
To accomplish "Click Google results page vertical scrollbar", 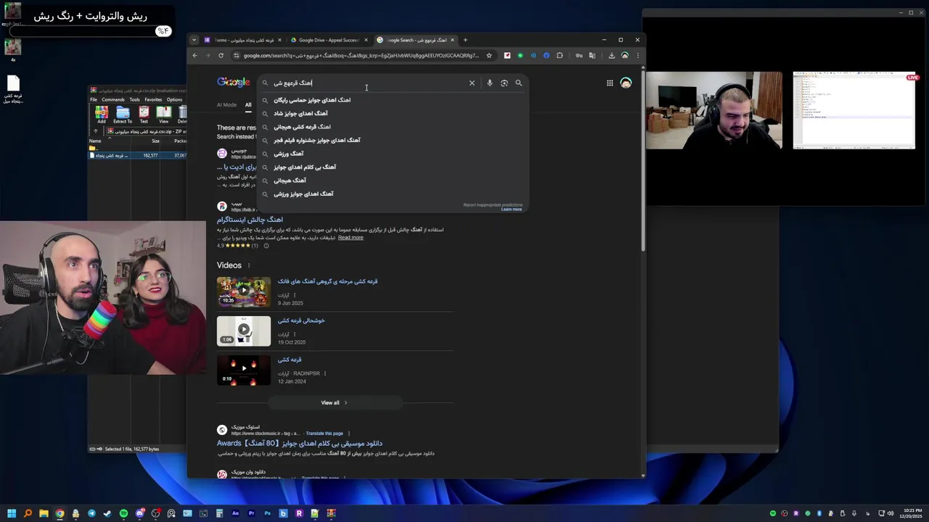I will pos(643,159).
